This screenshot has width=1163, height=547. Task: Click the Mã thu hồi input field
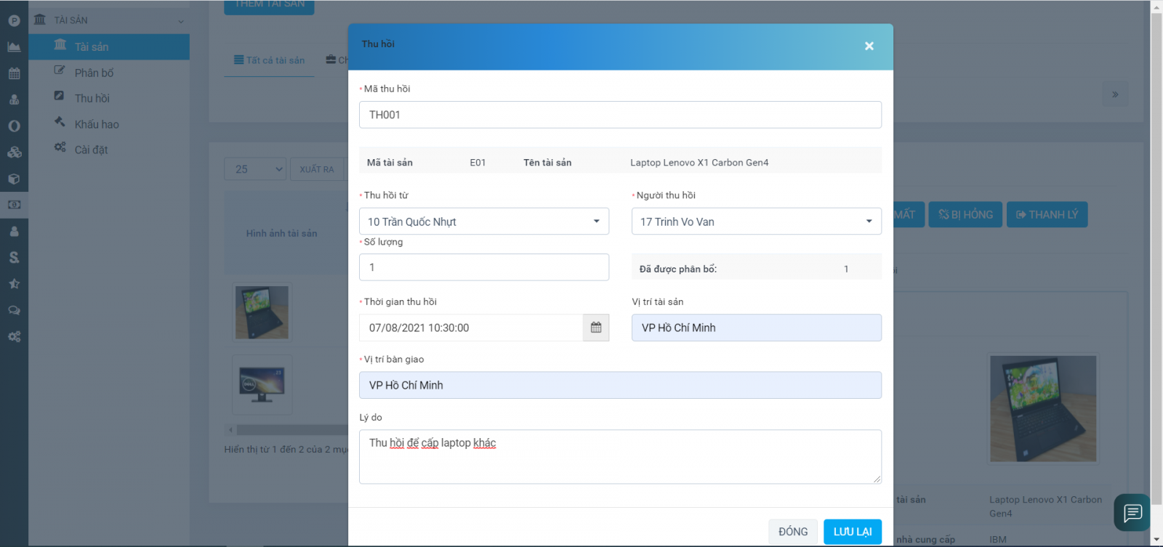(x=619, y=115)
